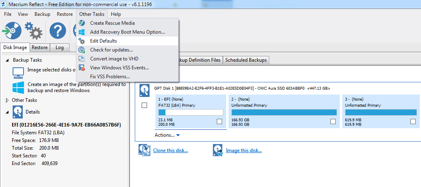Choose Check for updates menu entry
The width and height of the screenshot is (421, 187).
111,50
